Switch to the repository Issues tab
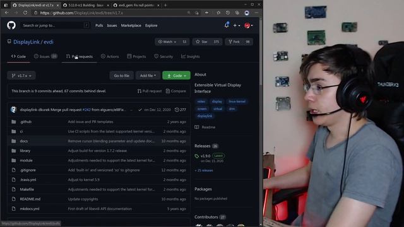The height and width of the screenshot is (227, 404). pyautogui.click(x=45, y=56)
